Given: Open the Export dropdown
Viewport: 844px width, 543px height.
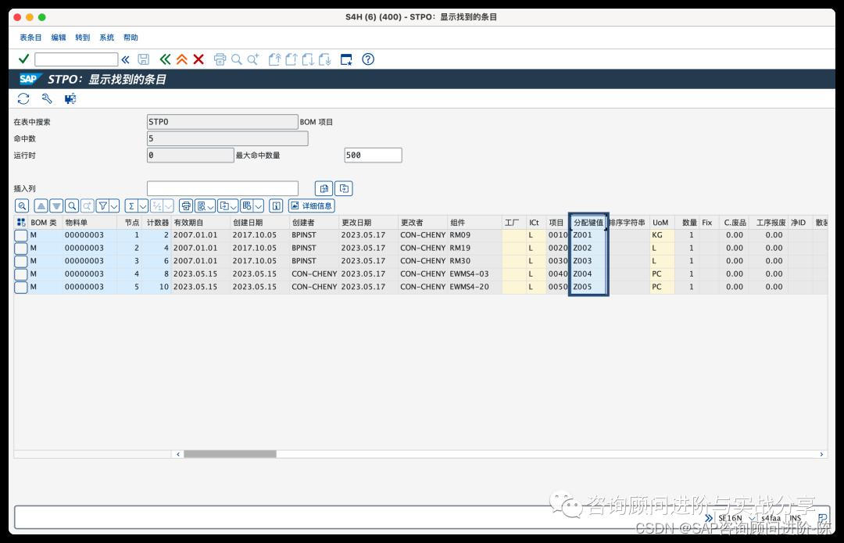Looking at the screenshot, I should 228,205.
